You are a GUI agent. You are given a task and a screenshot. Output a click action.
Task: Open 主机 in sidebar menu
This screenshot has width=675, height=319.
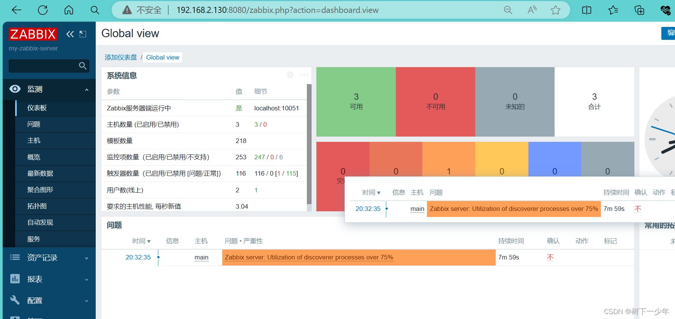55,140
